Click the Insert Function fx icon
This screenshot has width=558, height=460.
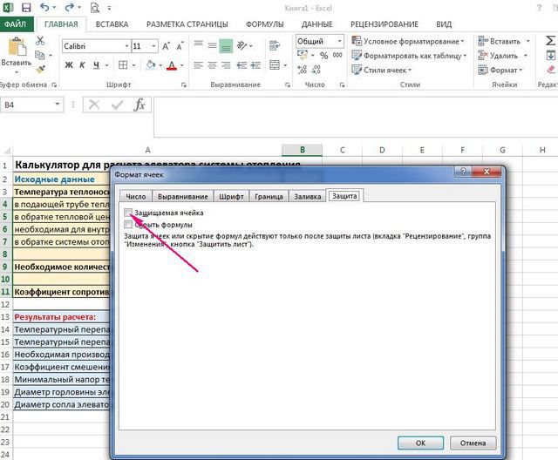point(138,104)
